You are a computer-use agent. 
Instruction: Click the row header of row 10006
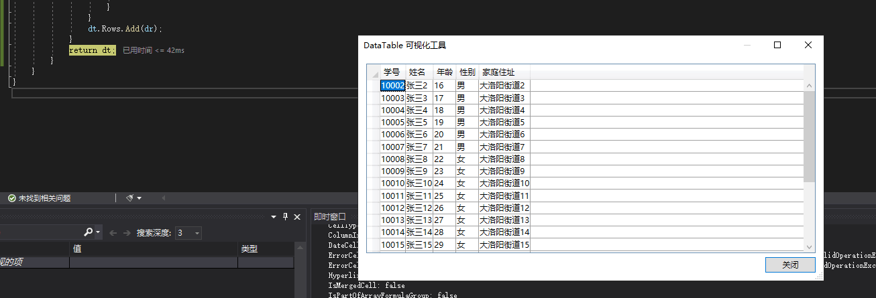point(374,135)
